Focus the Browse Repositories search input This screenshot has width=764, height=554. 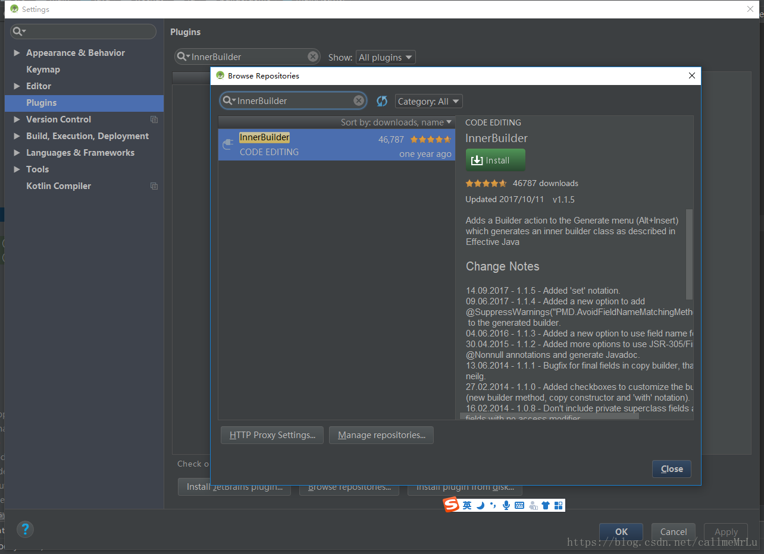[293, 100]
